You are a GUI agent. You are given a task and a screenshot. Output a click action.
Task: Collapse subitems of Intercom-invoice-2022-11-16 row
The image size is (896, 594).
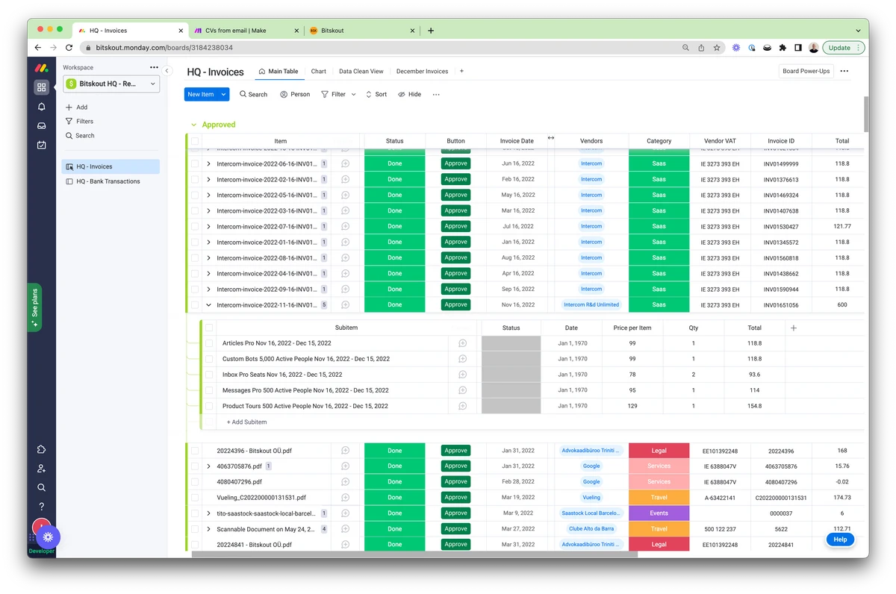208,305
